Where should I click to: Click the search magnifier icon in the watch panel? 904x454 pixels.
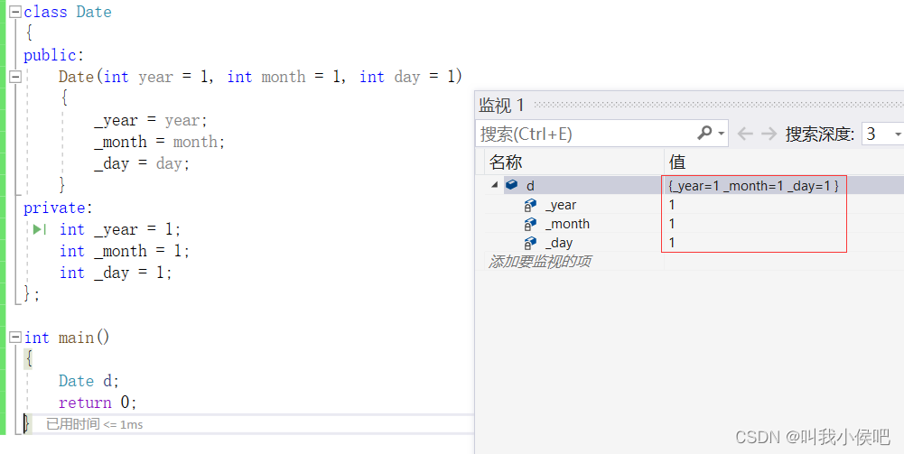[704, 133]
